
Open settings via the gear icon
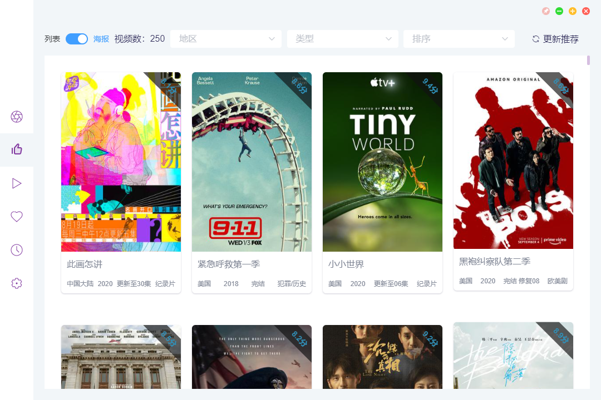(x=17, y=283)
